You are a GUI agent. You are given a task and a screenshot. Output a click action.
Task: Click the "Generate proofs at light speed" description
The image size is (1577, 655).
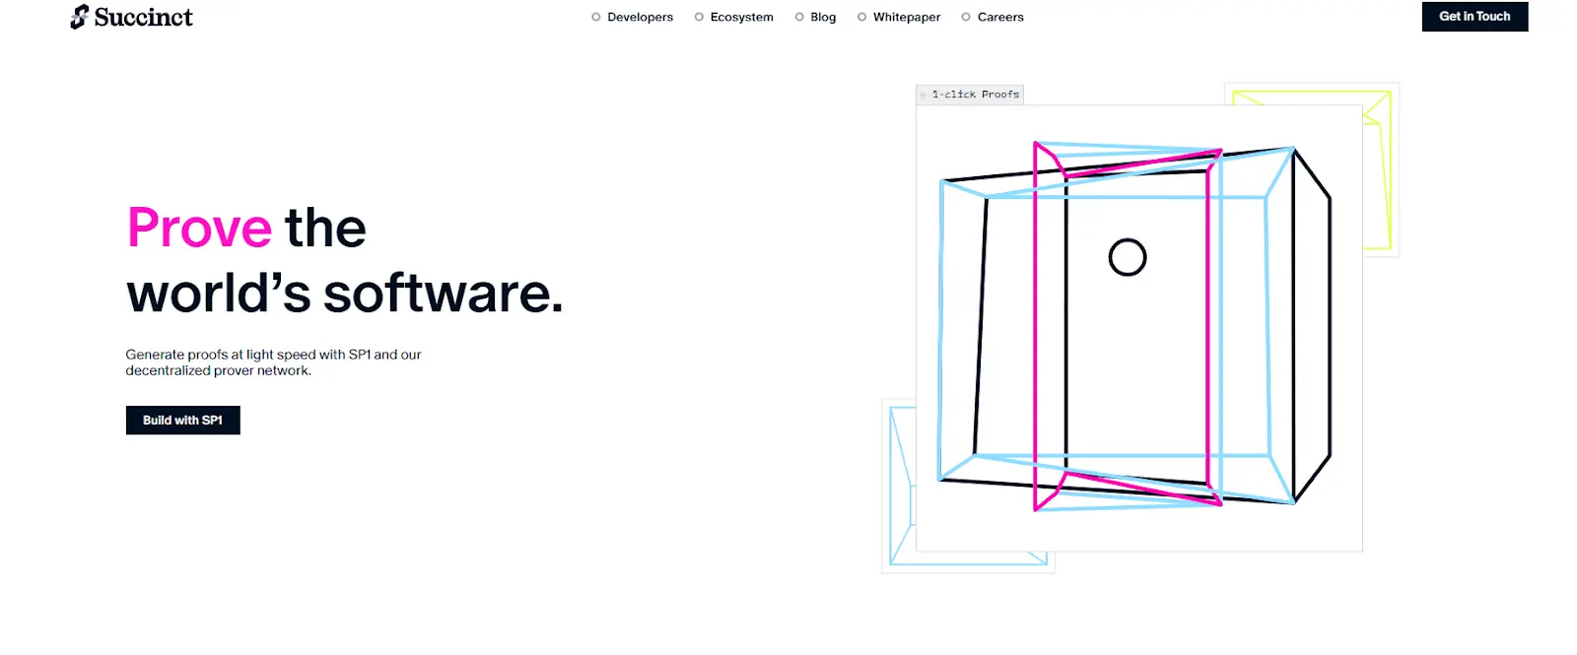(273, 362)
